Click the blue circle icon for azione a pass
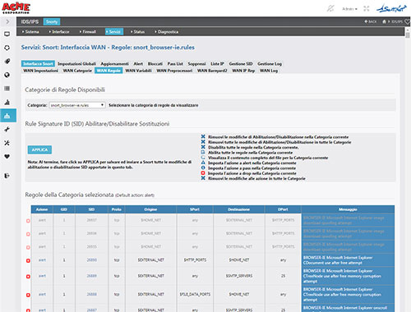 coord(203,167)
